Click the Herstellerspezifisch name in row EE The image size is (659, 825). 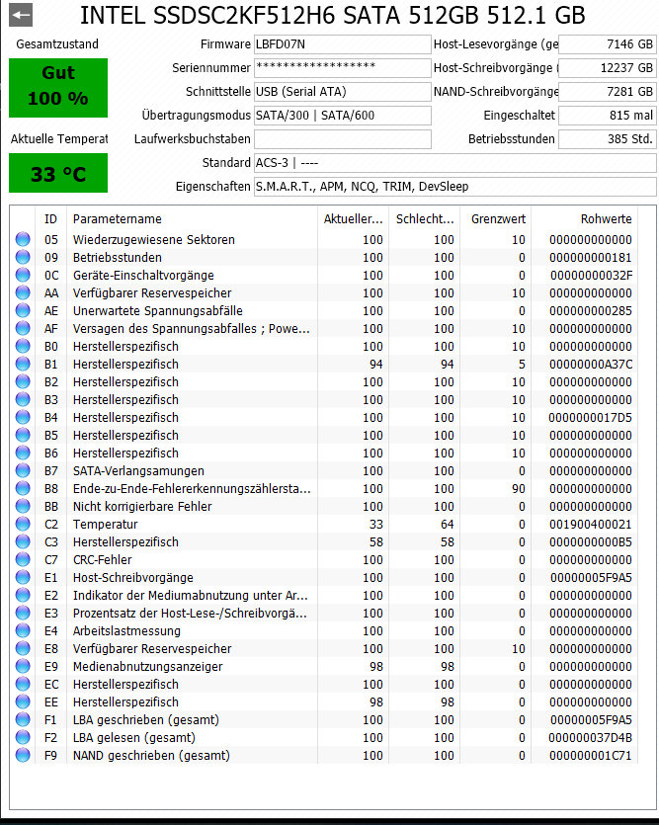(125, 701)
